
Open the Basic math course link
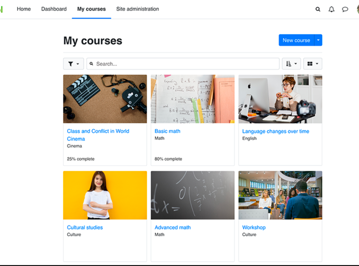coord(167,131)
